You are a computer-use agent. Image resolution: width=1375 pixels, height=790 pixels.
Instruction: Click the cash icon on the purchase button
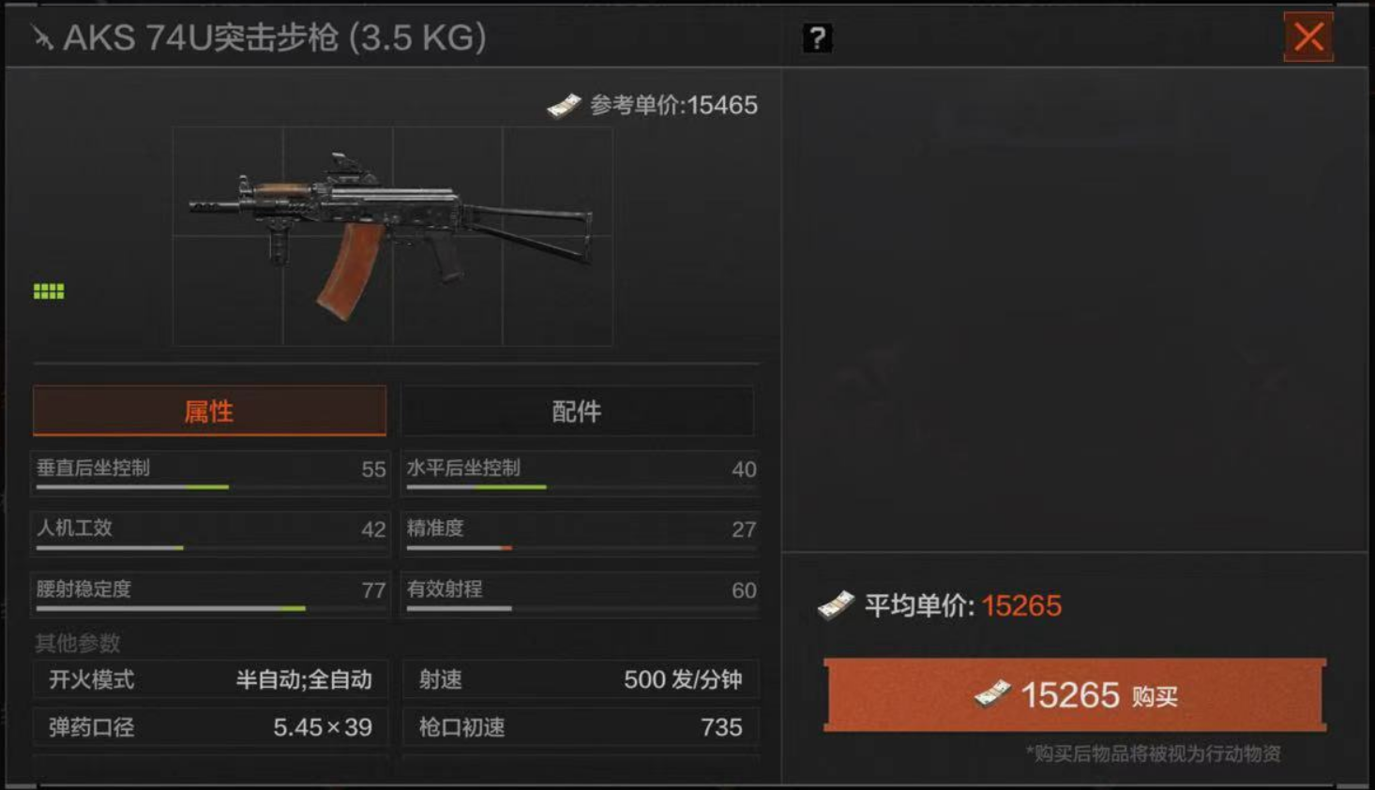[991, 694]
